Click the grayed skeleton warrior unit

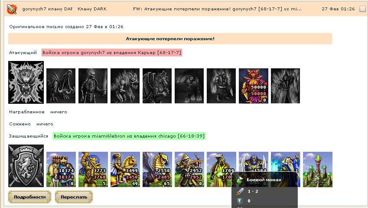click(x=93, y=86)
